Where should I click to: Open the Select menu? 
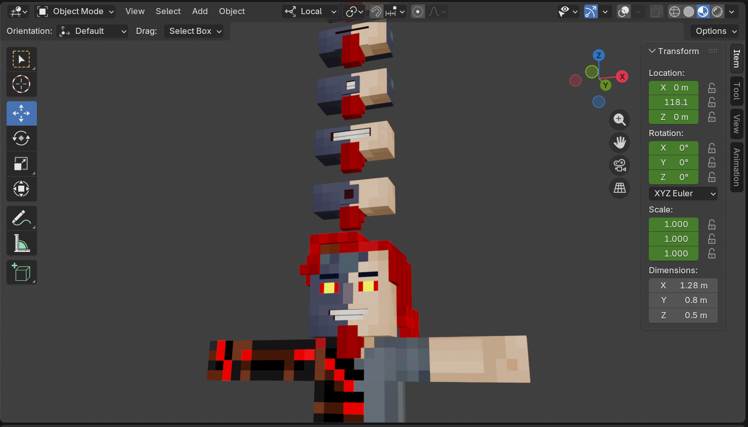click(x=168, y=12)
